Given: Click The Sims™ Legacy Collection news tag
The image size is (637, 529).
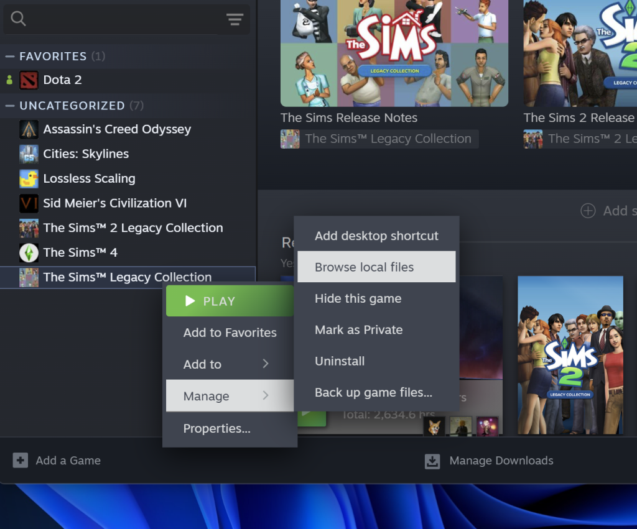Looking at the screenshot, I should tap(379, 139).
